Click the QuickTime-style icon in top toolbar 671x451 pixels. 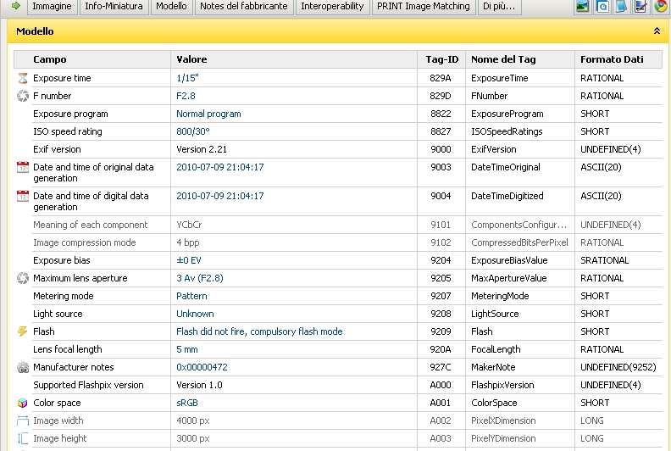[x=602, y=6]
